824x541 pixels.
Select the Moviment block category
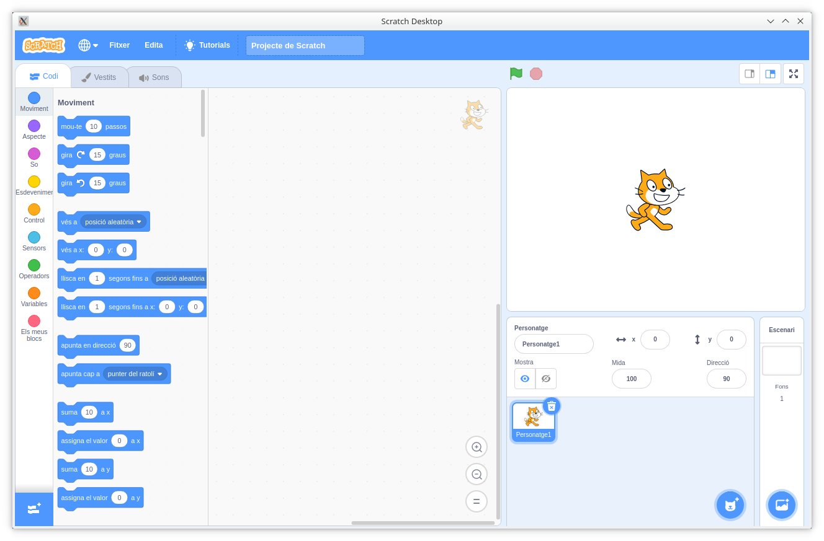pyautogui.click(x=34, y=102)
